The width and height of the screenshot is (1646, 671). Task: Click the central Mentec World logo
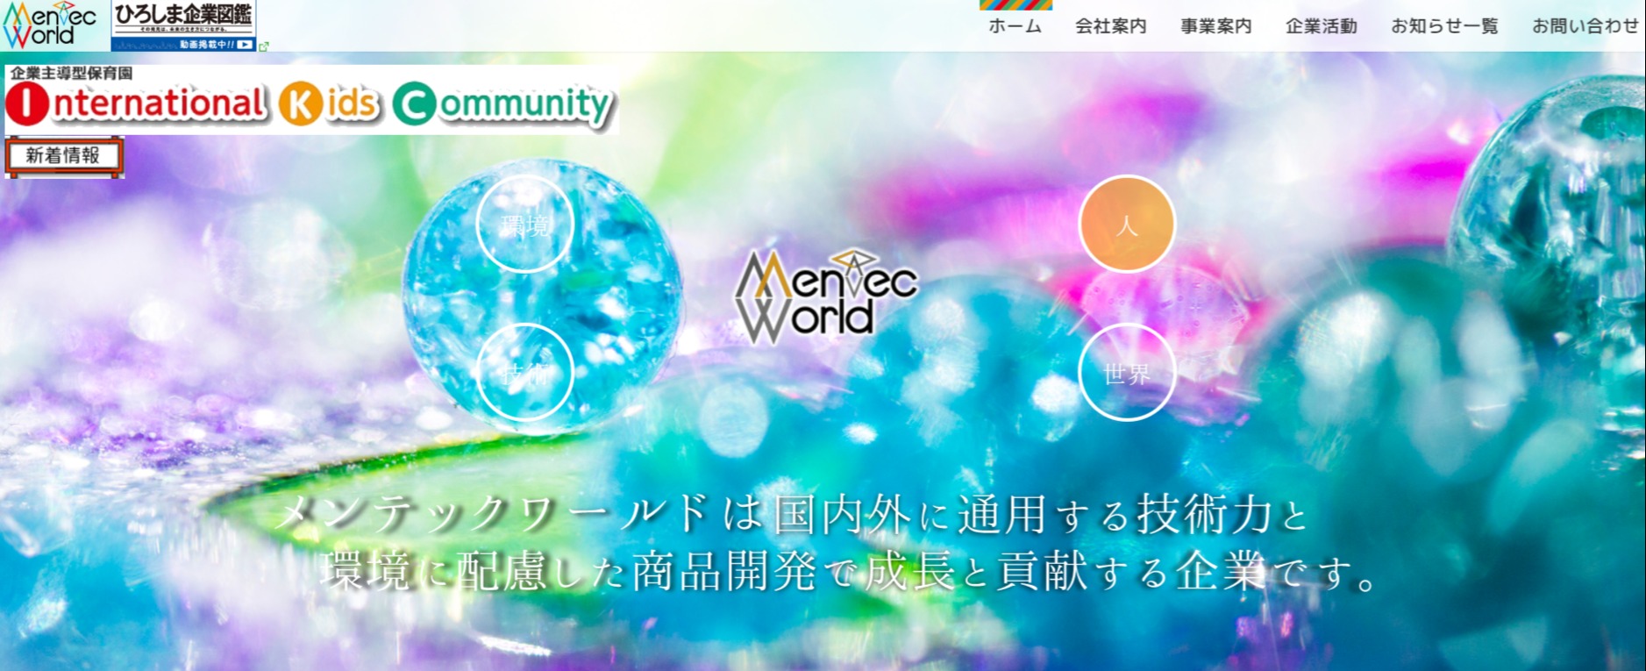[825, 297]
